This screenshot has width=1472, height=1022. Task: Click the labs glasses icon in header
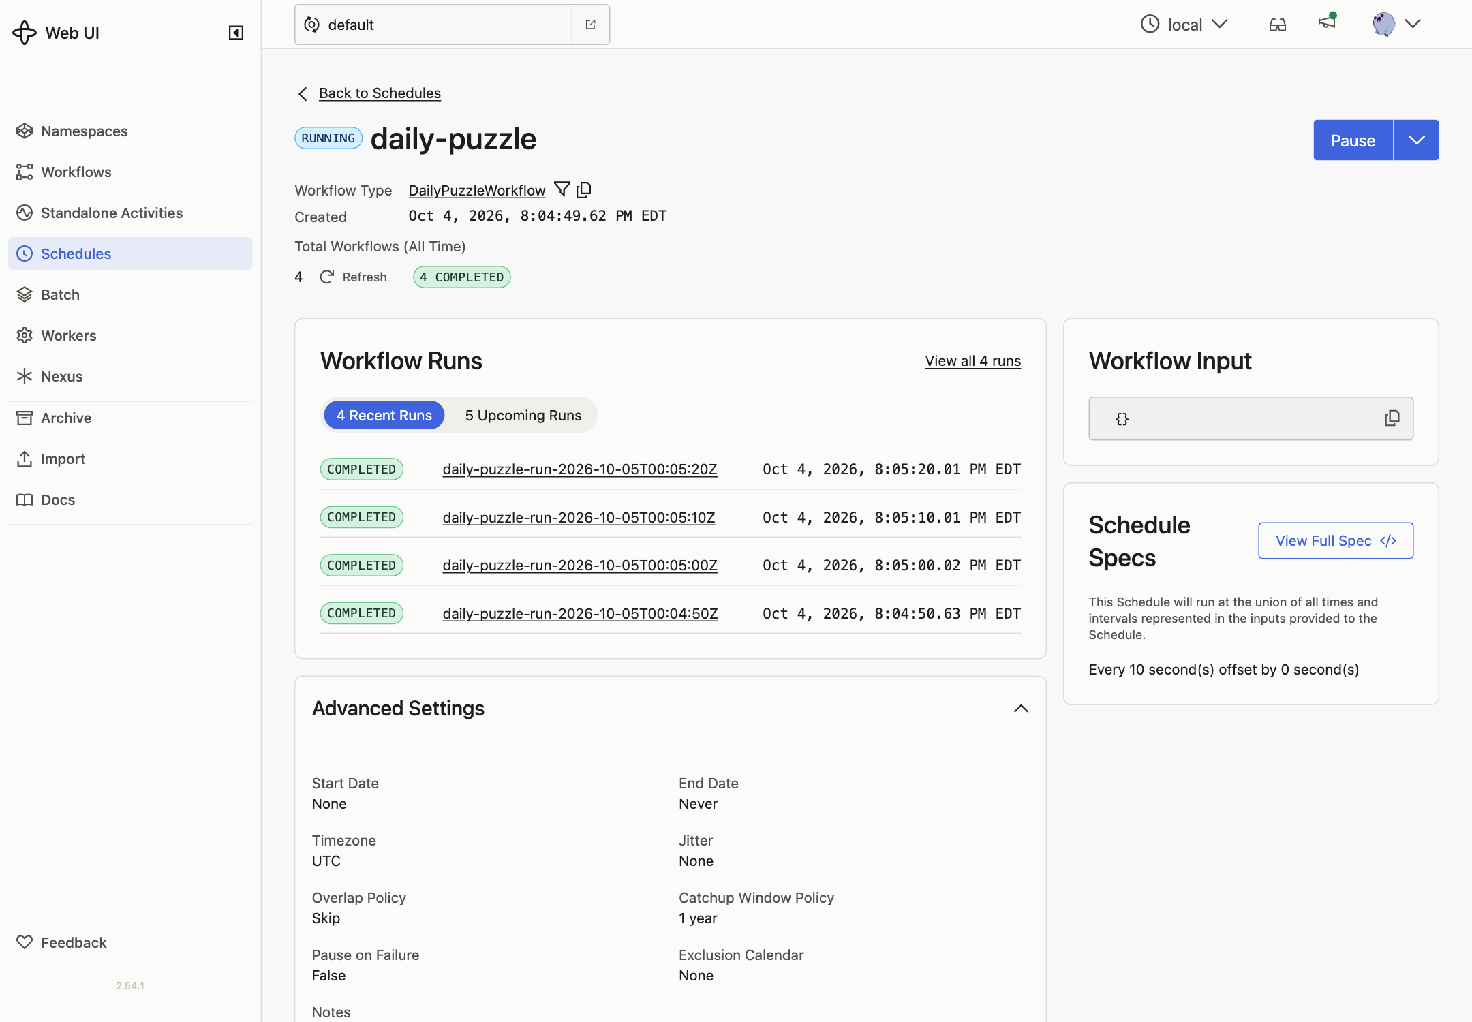[1278, 25]
